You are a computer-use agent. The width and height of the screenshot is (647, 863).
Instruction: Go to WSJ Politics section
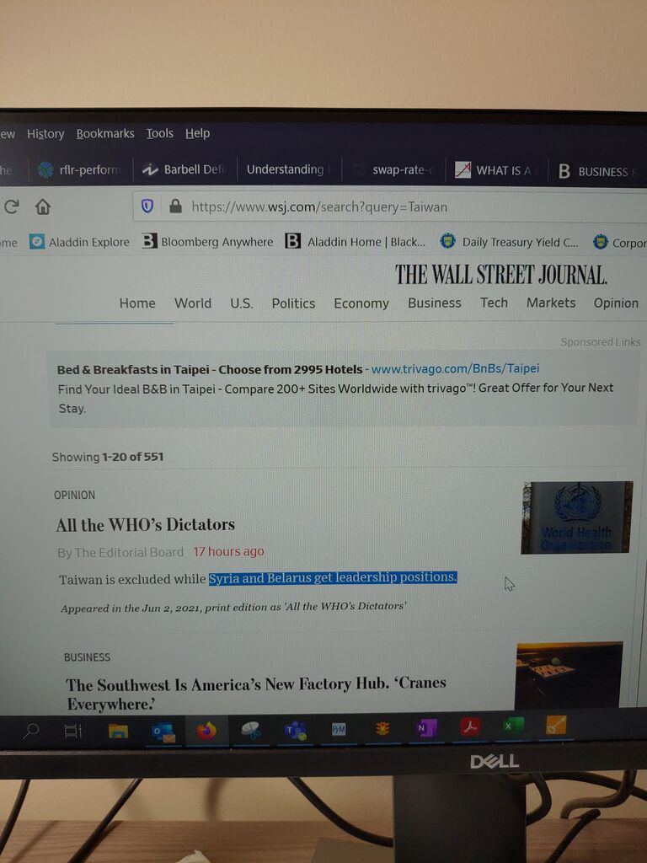pos(293,303)
